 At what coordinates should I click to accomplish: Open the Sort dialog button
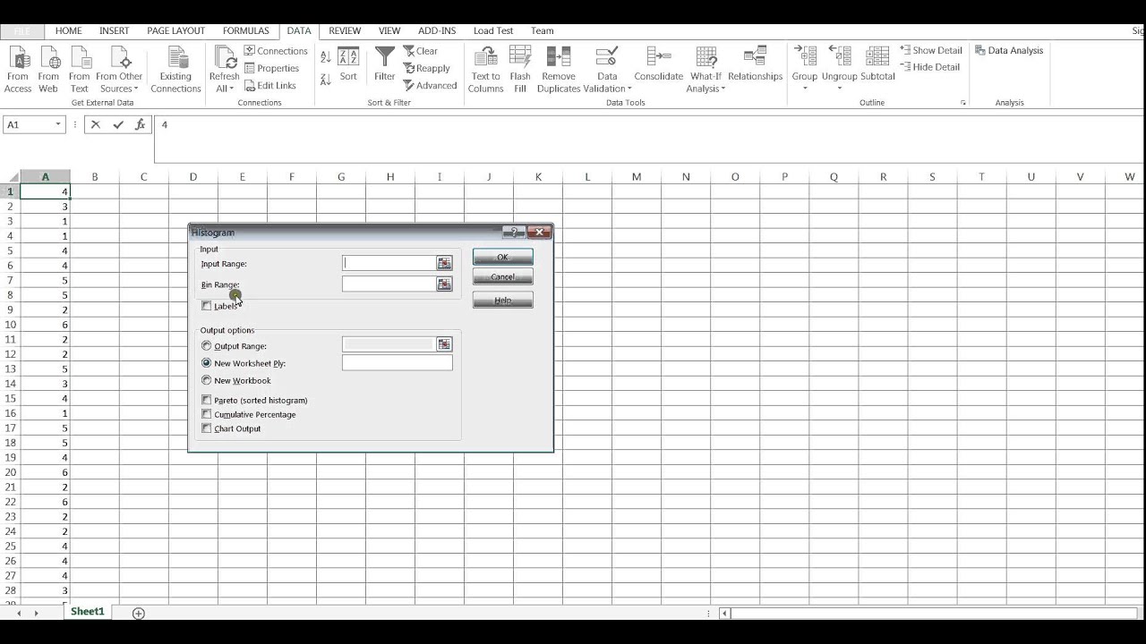click(348, 64)
